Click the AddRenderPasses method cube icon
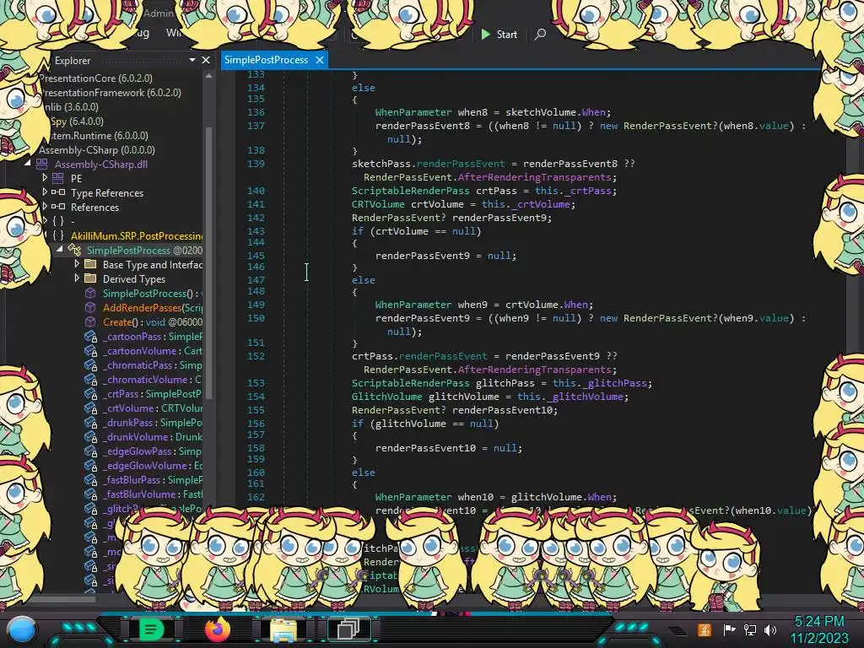Viewport: 864px width, 648px height. pos(90,307)
